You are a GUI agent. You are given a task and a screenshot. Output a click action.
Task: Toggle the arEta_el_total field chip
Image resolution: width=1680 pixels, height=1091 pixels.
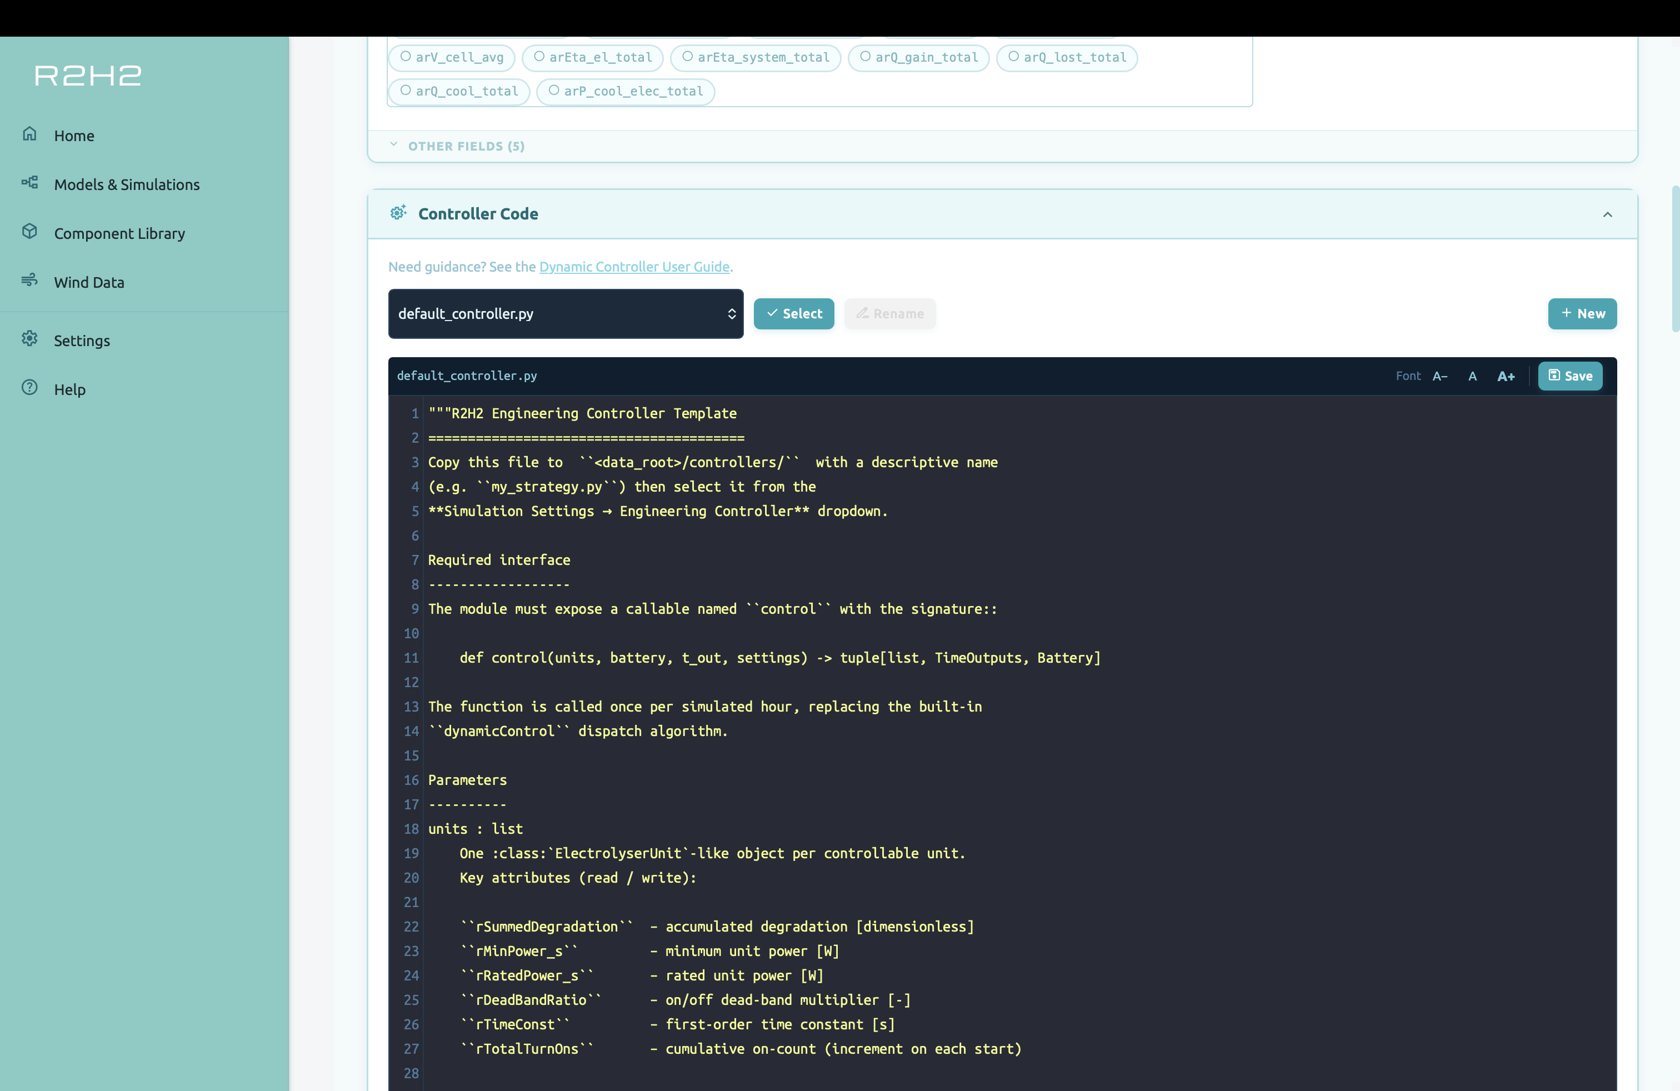[593, 57]
